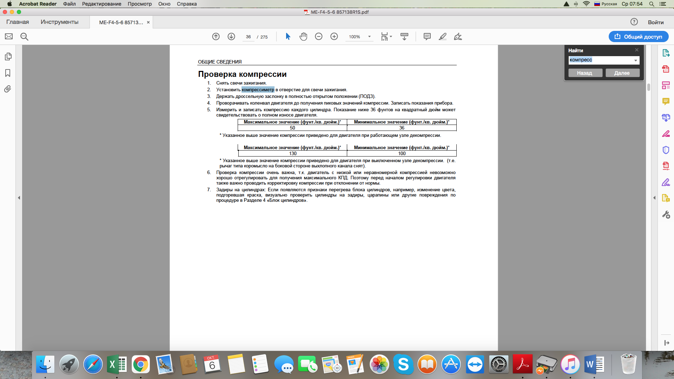This screenshot has height=379, width=674.
Task: Add a sticky note comment
Action: pyautogui.click(x=427, y=36)
